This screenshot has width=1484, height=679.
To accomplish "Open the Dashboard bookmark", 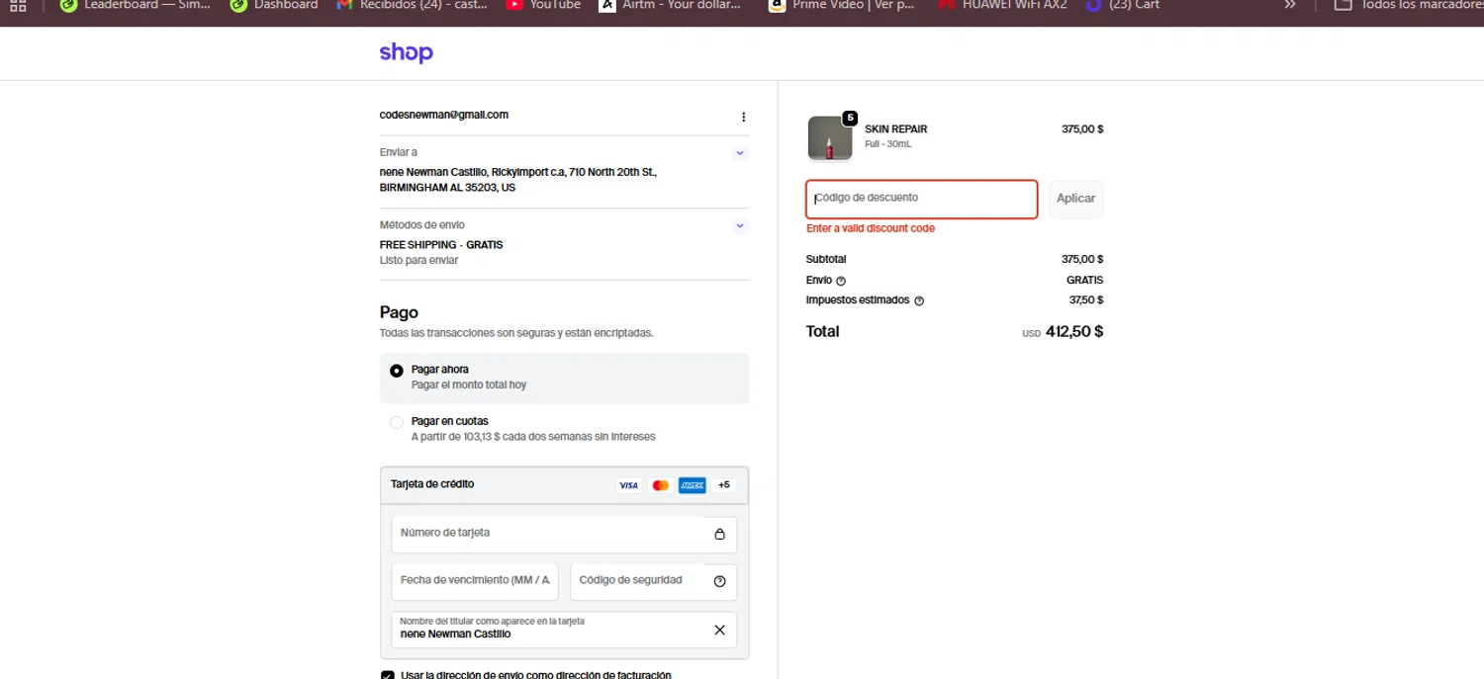I will click(274, 5).
